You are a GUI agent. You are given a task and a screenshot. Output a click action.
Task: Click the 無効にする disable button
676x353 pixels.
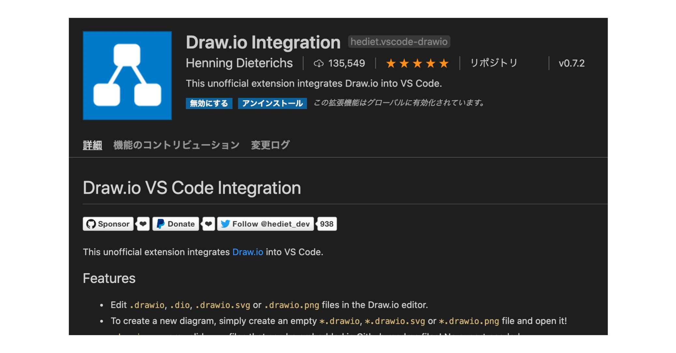pyautogui.click(x=209, y=104)
